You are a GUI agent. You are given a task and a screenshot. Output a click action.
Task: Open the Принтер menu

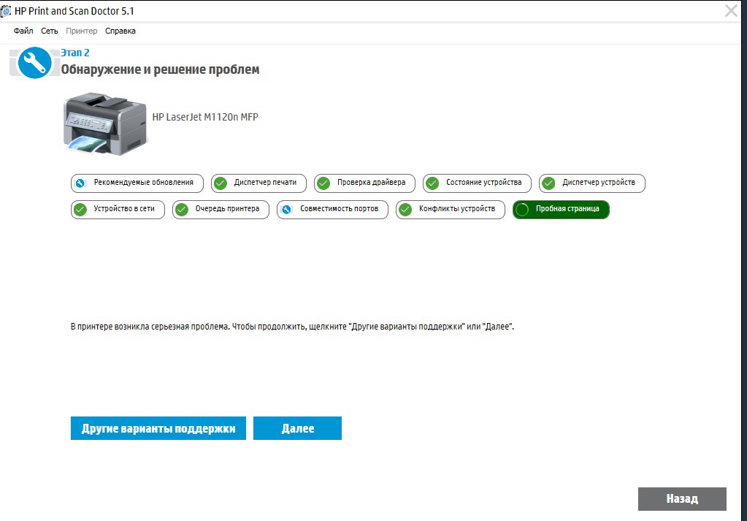[82, 31]
